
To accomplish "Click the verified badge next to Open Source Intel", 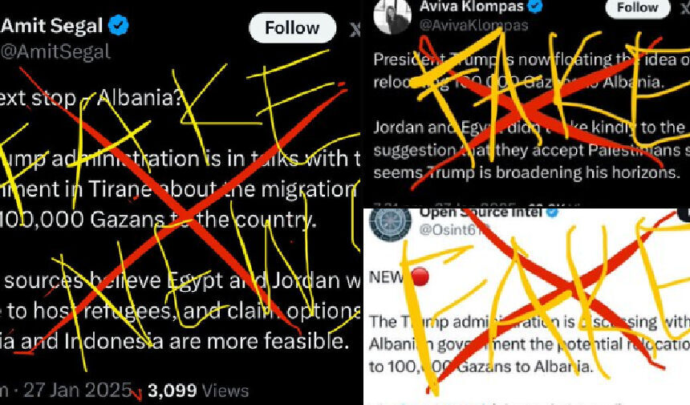I will 552,213.
